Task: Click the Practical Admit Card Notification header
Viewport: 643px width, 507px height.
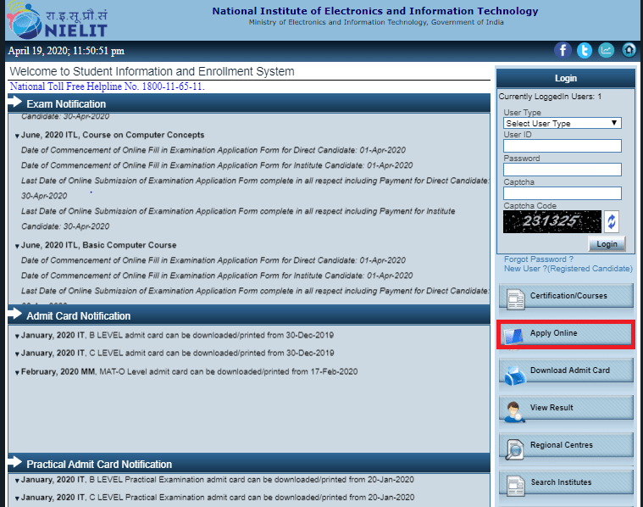Action: [x=249, y=464]
